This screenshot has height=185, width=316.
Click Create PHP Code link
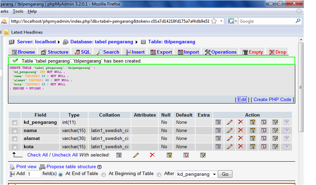pyautogui.click(x=272, y=99)
